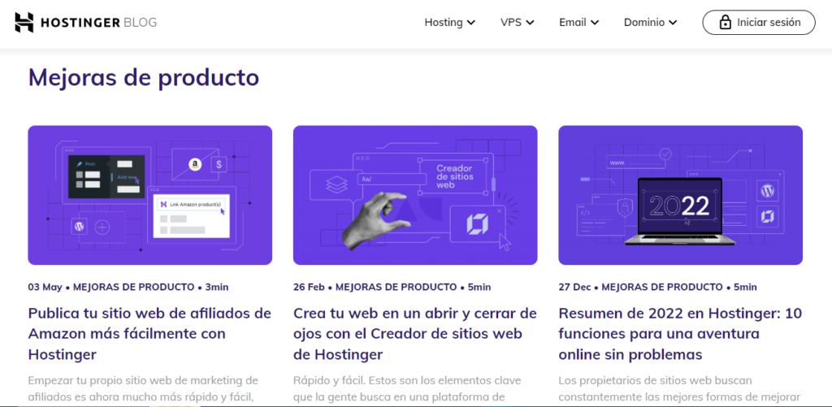Click the Mejoras de producto section heading

[144, 77]
